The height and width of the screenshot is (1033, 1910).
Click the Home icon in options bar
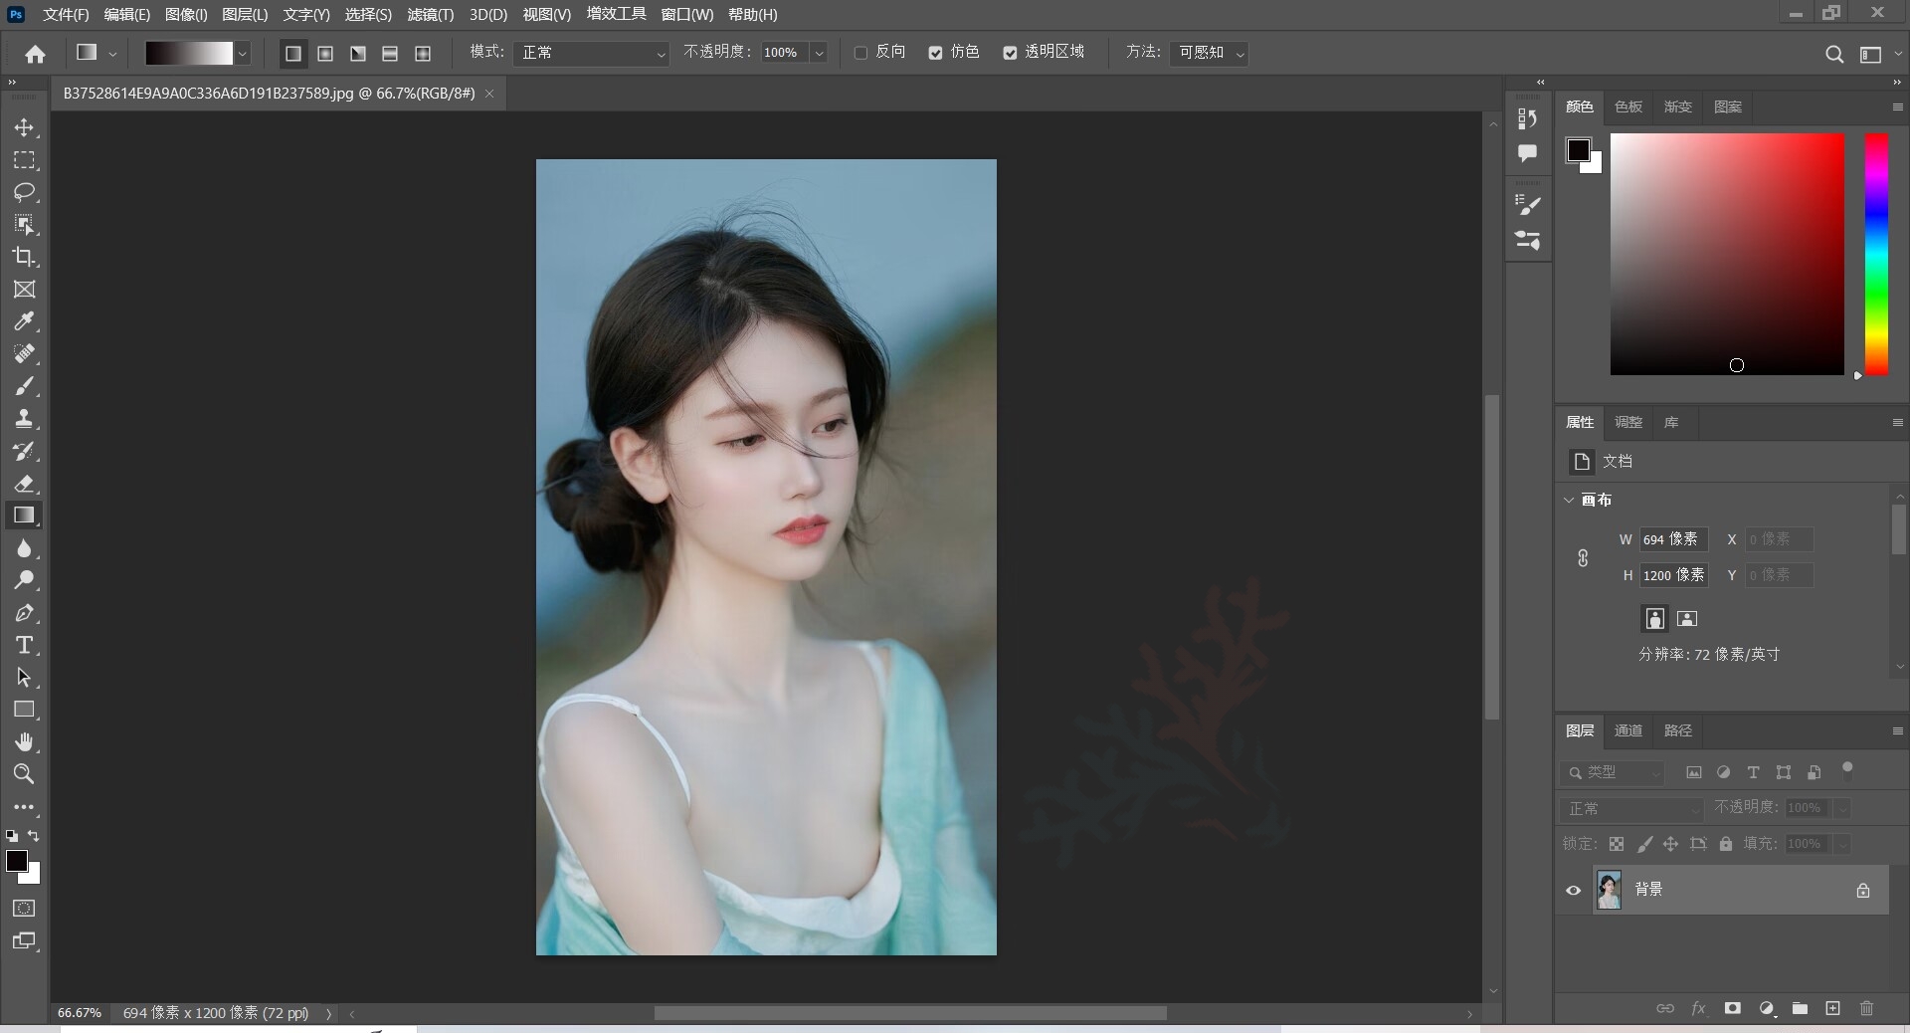tap(36, 54)
